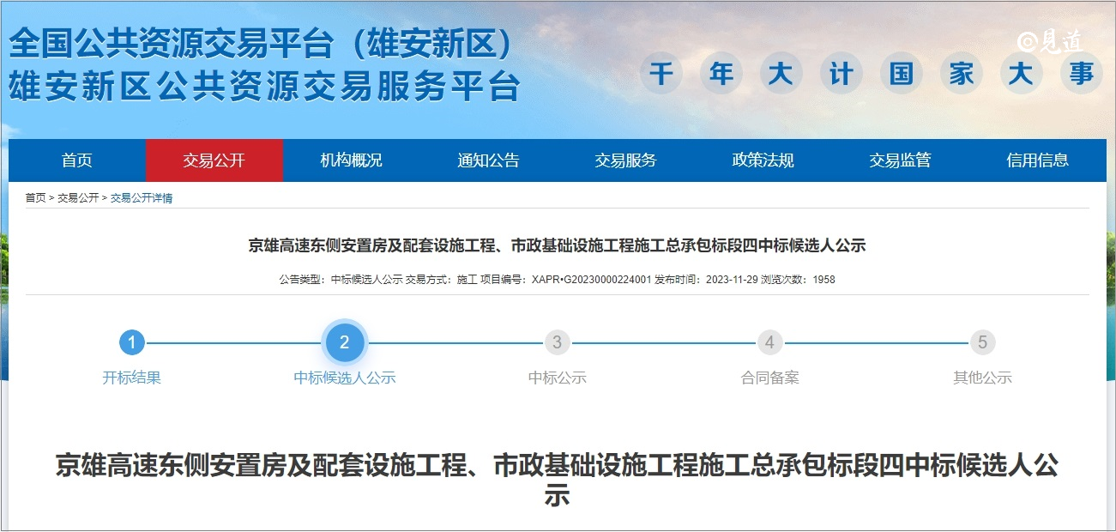The image size is (1116, 532).
Task: Click step 4 circle icon
Action: [x=769, y=342]
